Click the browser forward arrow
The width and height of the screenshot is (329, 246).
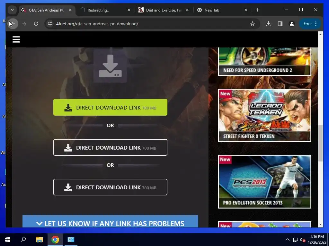(x=24, y=24)
